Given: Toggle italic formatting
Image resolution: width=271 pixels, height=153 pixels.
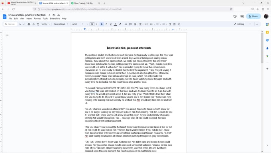Looking at the screenshot, I should click(x=106, y=24).
